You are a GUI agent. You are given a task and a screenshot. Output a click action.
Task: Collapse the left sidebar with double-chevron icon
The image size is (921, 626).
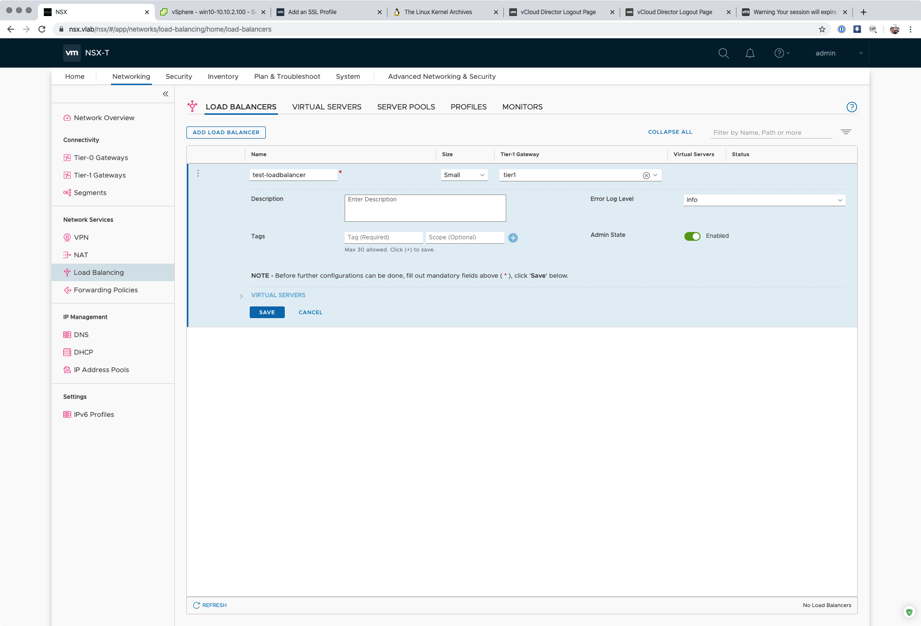click(x=166, y=94)
